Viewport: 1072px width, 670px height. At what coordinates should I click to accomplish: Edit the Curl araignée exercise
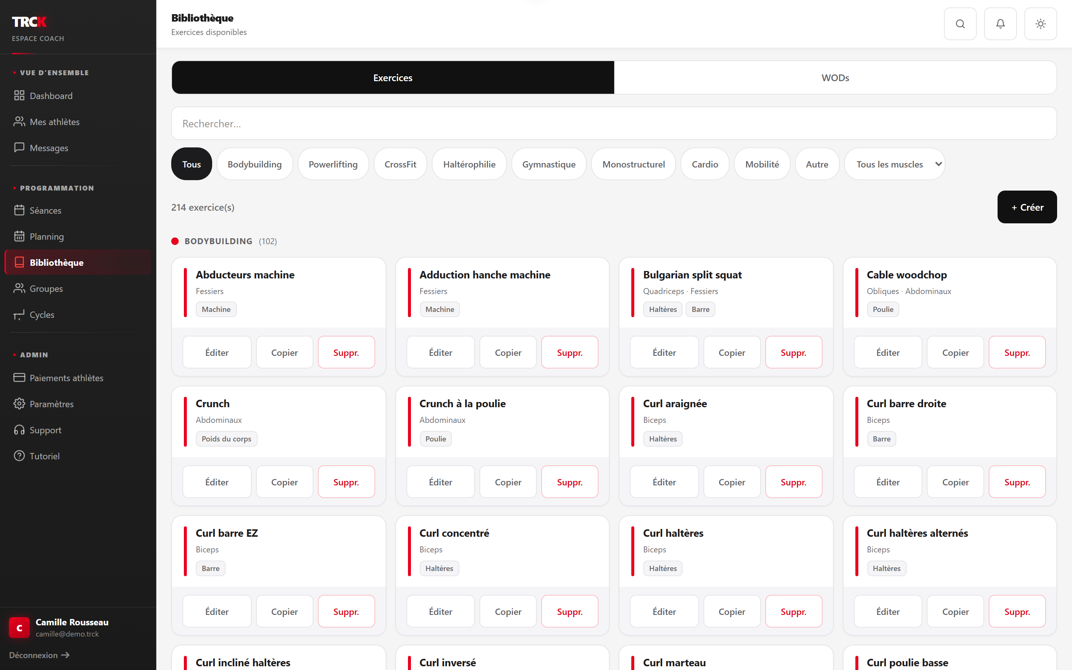[x=664, y=482]
